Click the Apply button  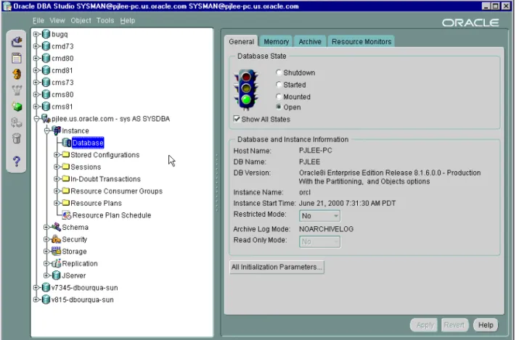(x=425, y=325)
